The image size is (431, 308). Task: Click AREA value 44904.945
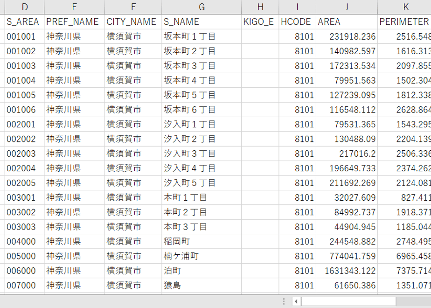pos(347,227)
